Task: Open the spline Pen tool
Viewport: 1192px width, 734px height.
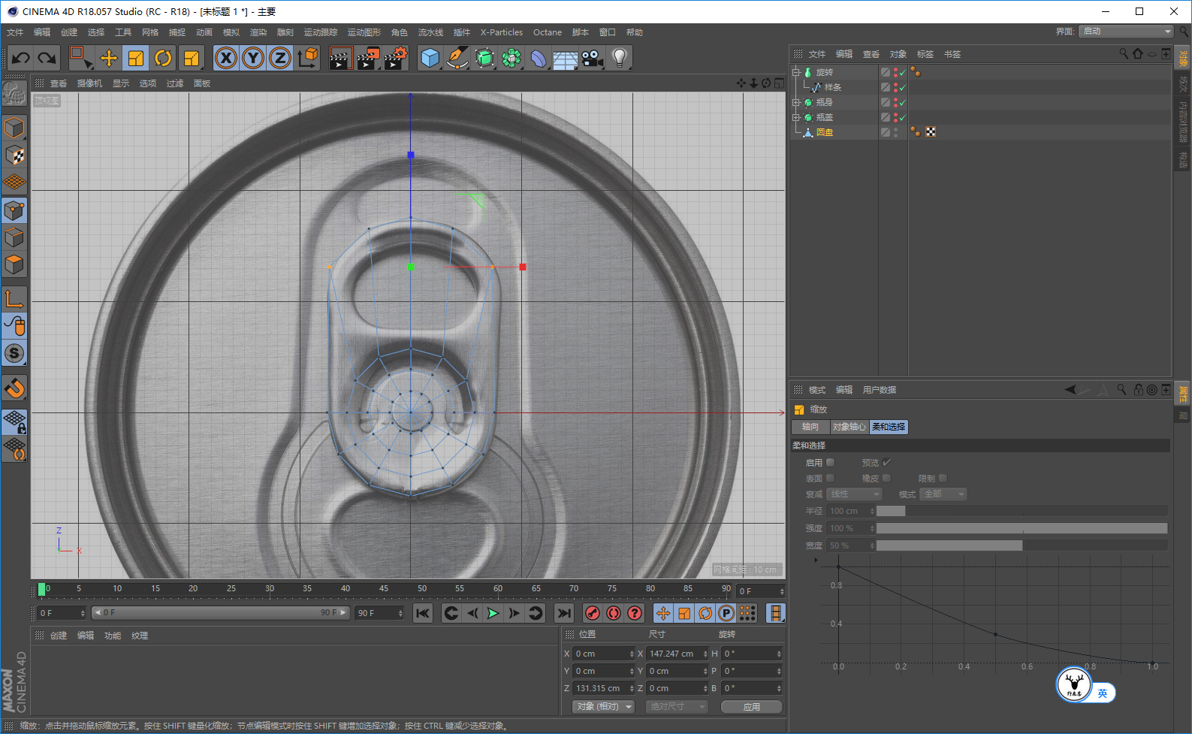Action: click(x=457, y=58)
